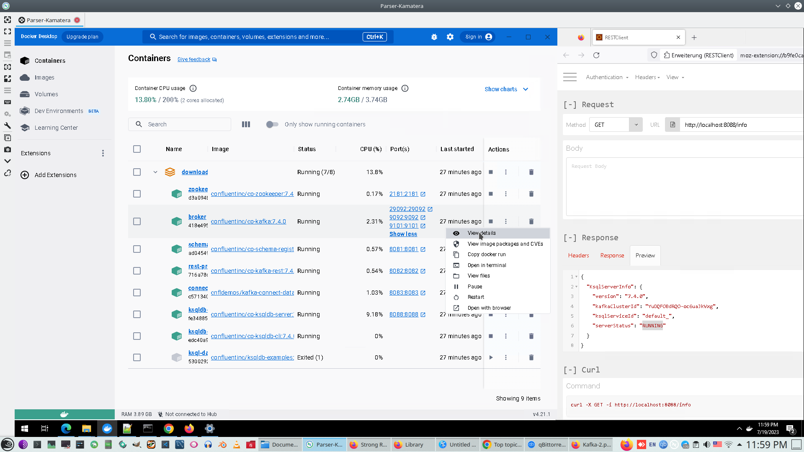Check the select-all containers checkbox
The width and height of the screenshot is (804, 452).
[x=137, y=149]
